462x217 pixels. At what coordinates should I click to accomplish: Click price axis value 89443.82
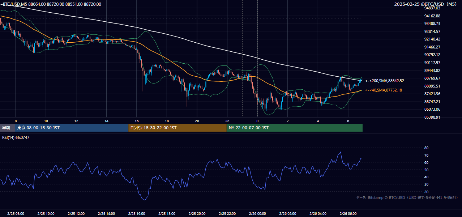[x=432, y=71]
